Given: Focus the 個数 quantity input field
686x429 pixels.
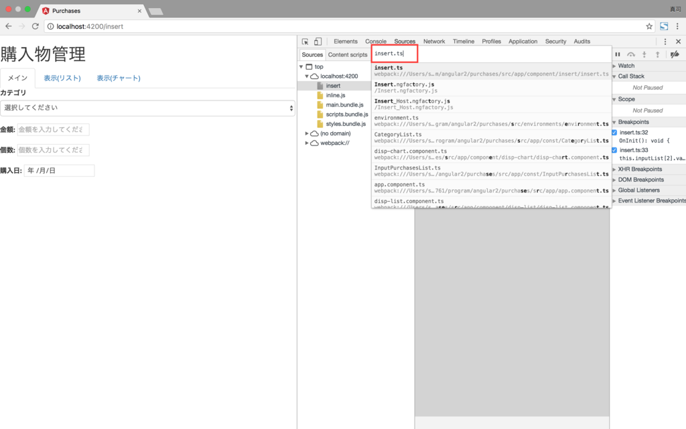Looking at the screenshot, I should pyautogui.click(x=53, y=150).
